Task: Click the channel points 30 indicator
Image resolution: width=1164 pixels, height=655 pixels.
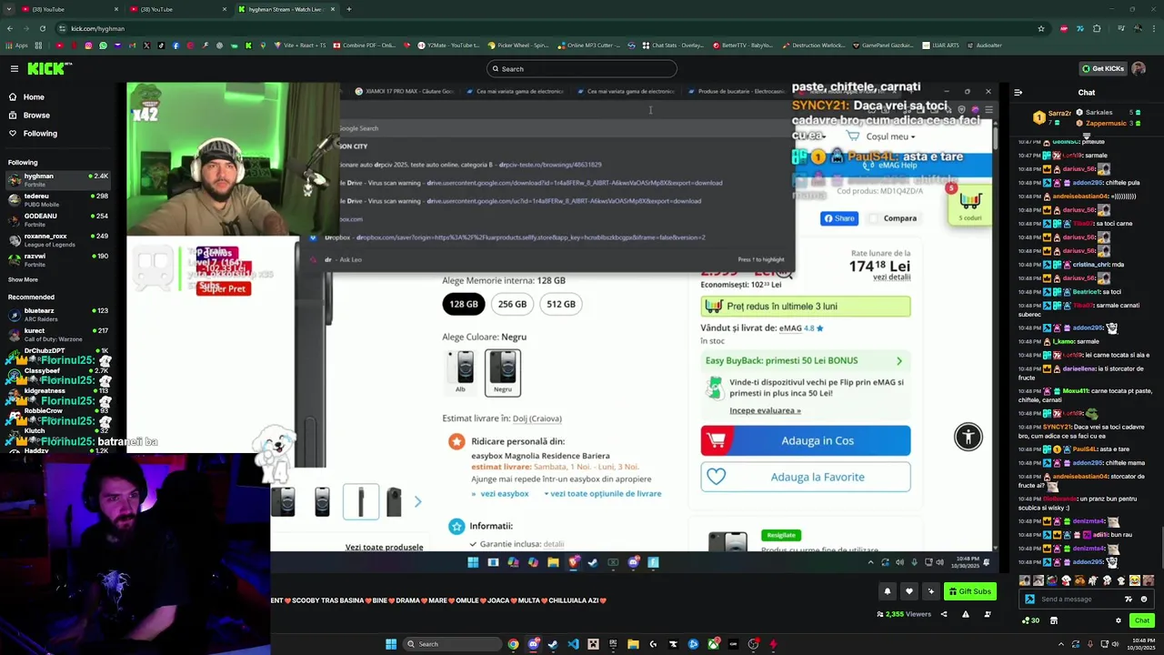Action: tap(1030, 620)
